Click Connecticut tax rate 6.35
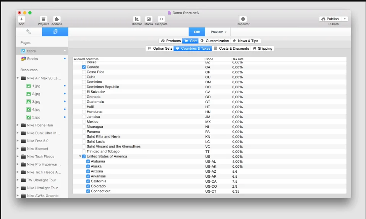Image resolution: width=366 pixels, height=219 pixels. coord(236,191)
